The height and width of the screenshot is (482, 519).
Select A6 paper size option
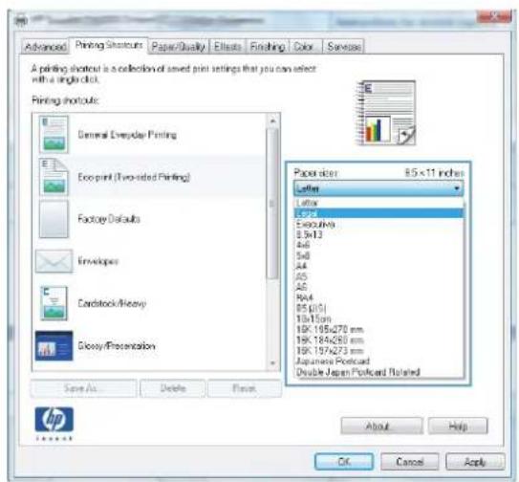[378, 287]
